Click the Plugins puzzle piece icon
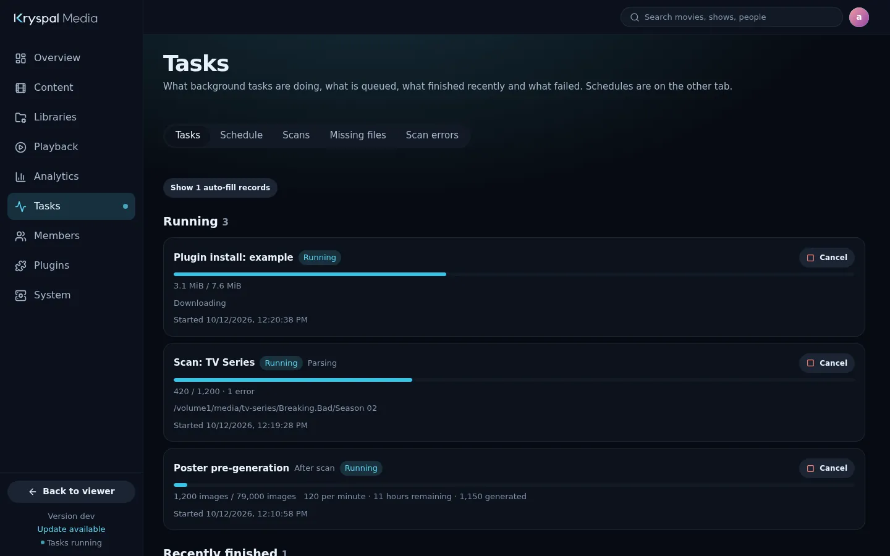The width and height of the screenshot is (890, 556). (20, 266)
